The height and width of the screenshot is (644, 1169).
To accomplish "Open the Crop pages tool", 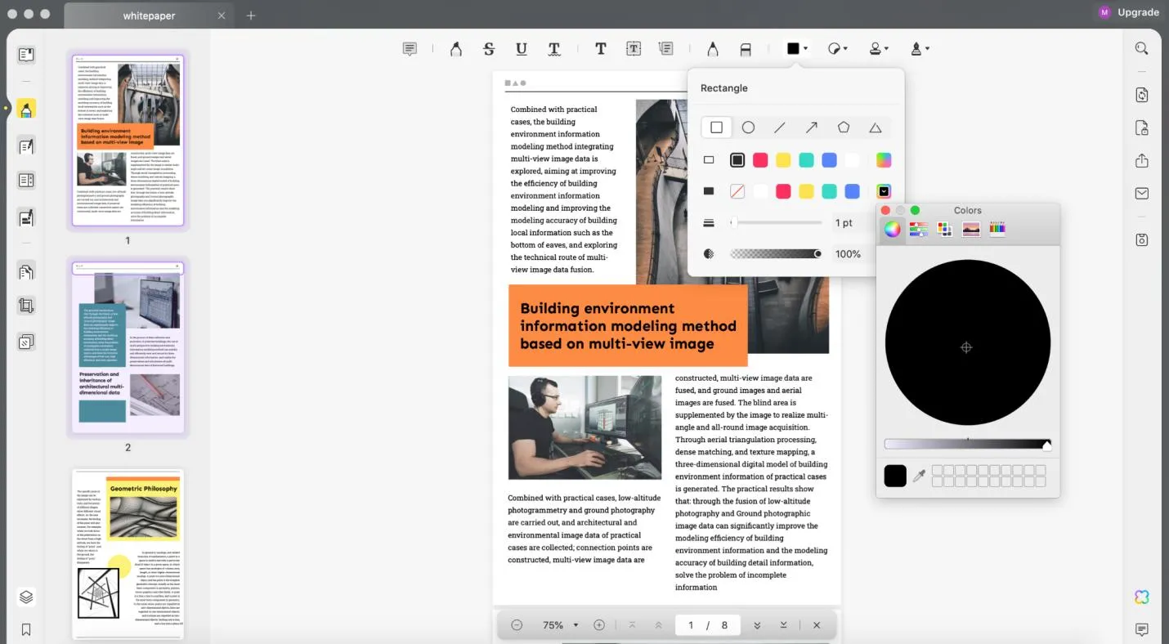I will 26,305.
